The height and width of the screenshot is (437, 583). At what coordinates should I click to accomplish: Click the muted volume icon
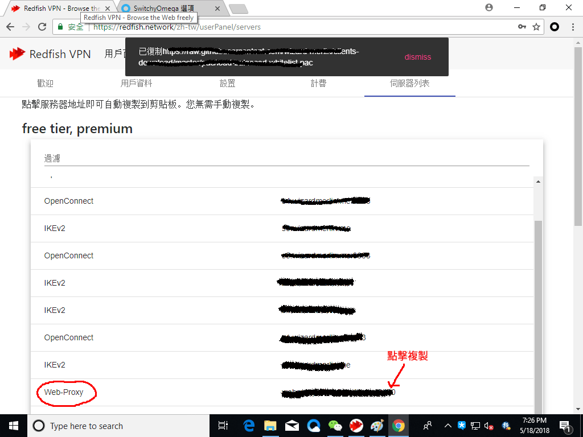pyautogui.click(x=488, y=426)
